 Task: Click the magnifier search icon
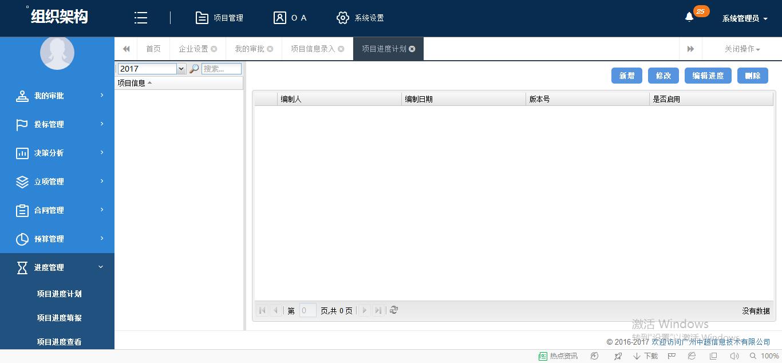click(194, 69)
